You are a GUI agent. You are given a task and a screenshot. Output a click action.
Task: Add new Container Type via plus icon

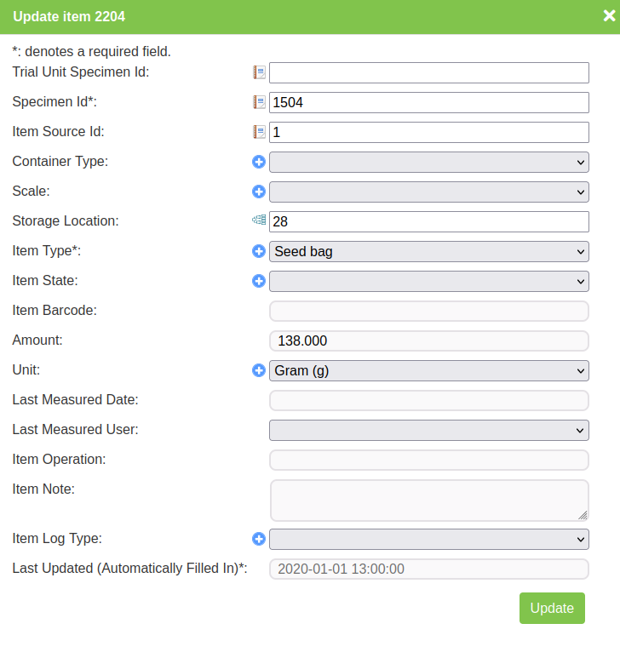[259, 162]
